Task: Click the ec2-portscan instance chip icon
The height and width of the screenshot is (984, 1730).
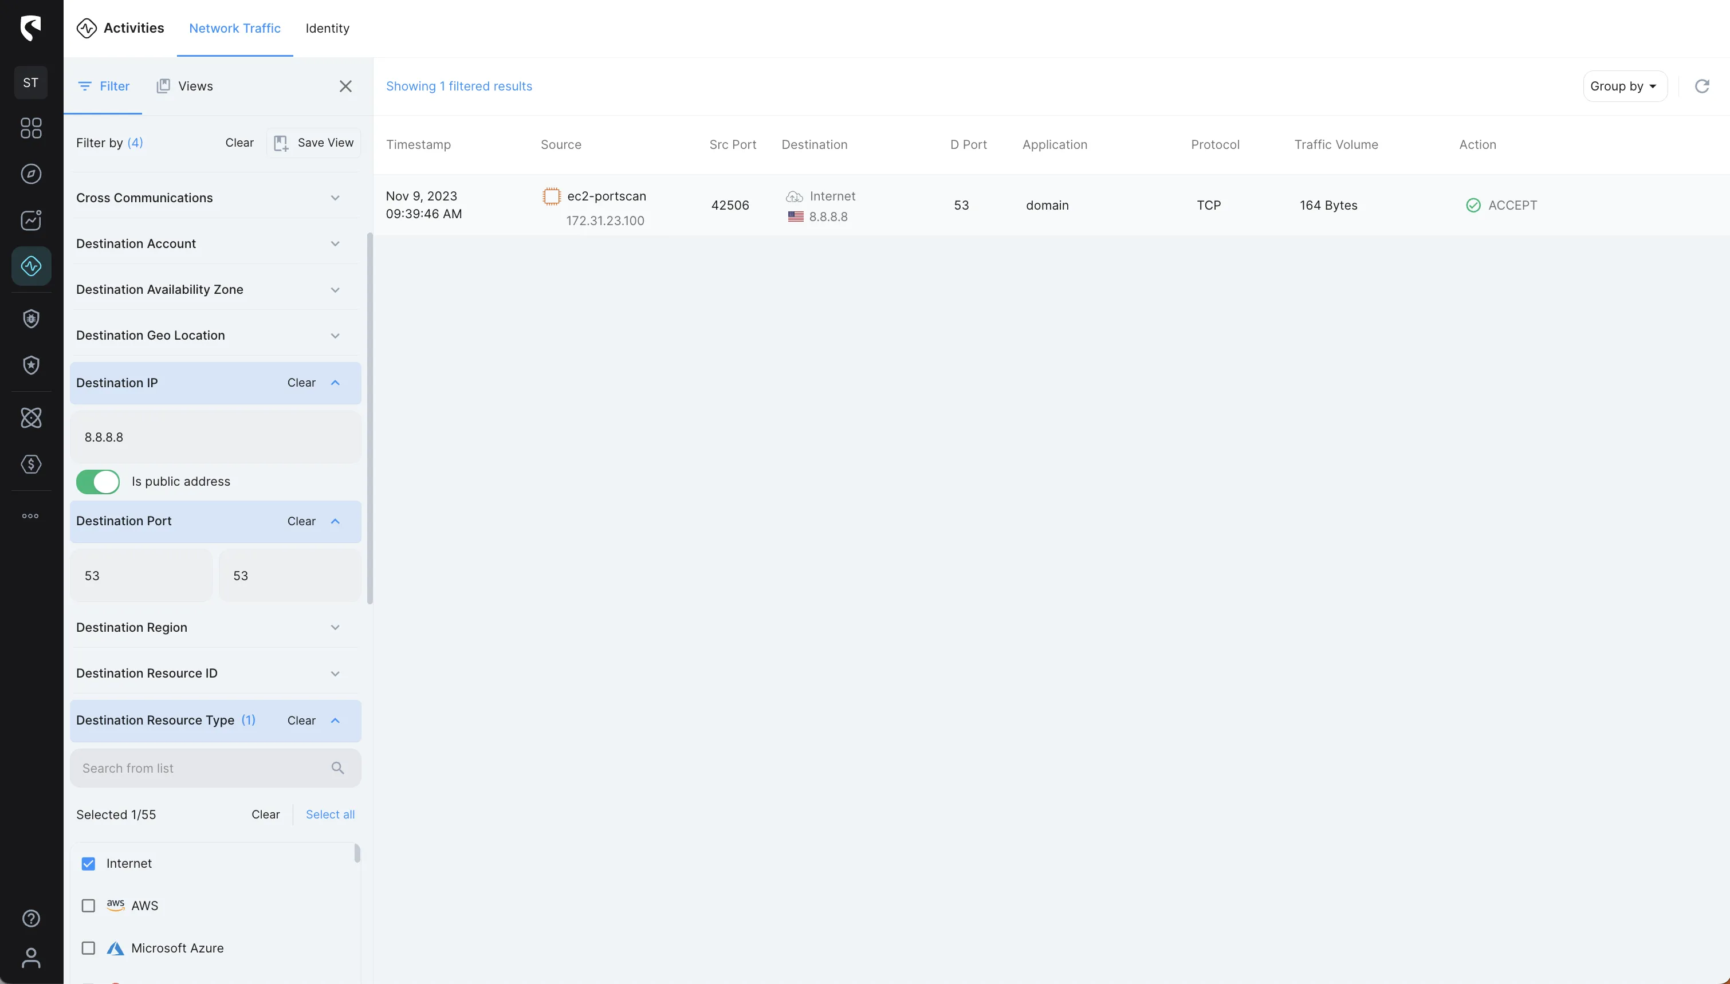Action: click(552, 196)
